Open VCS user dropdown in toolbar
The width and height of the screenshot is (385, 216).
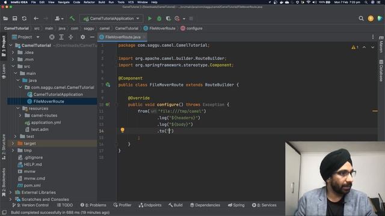pos(59,19)
